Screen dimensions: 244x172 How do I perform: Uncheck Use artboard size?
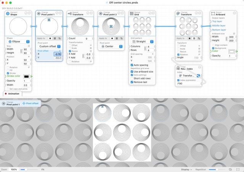coord(132,72)
